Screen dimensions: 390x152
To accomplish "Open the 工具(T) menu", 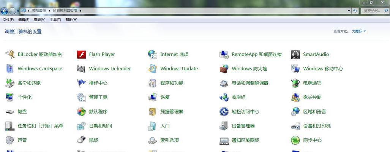I will point(55,20).
